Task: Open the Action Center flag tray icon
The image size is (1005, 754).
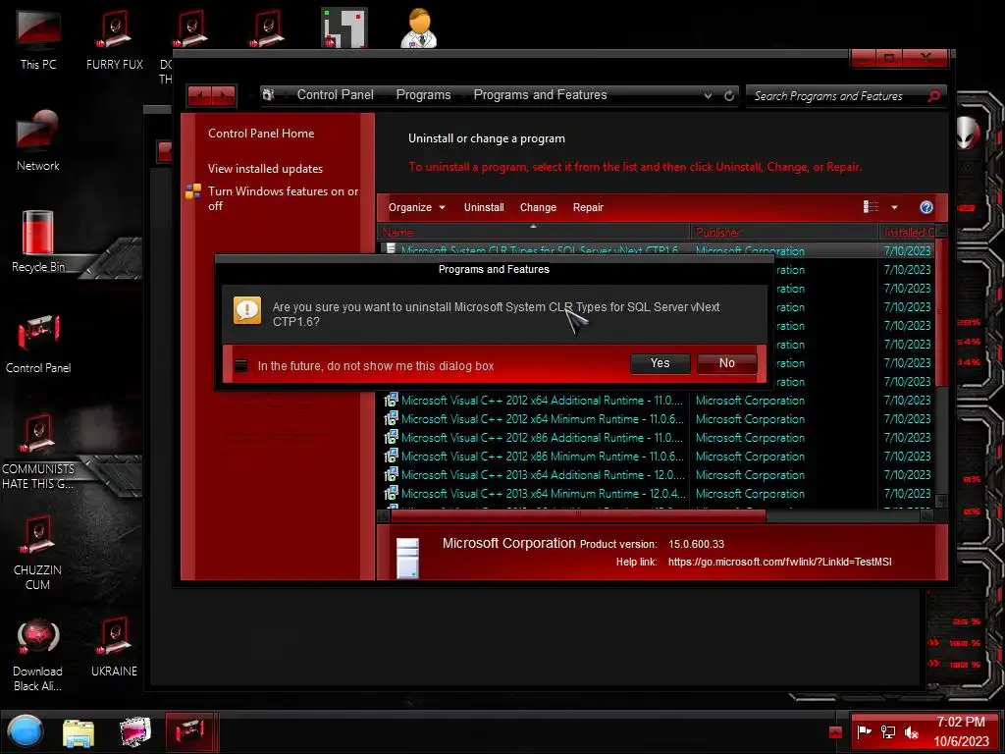Action: 864,731
